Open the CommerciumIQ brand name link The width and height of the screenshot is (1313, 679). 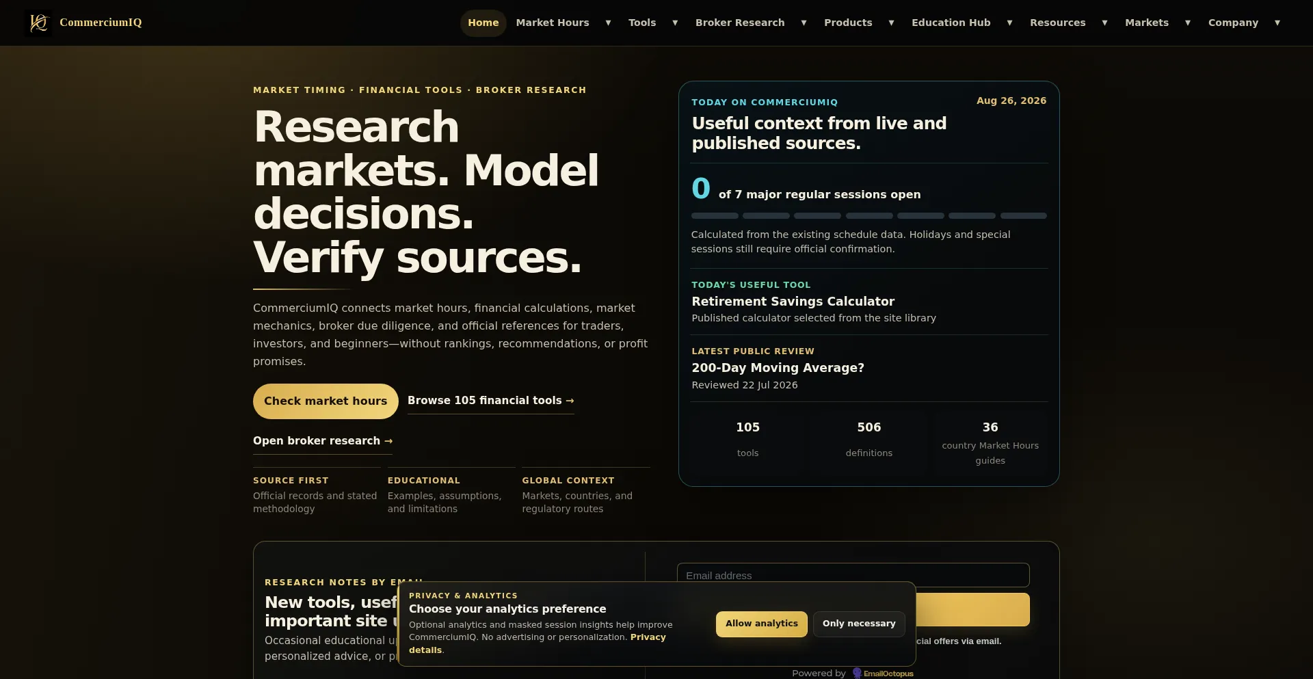click(x=101, y=23)
